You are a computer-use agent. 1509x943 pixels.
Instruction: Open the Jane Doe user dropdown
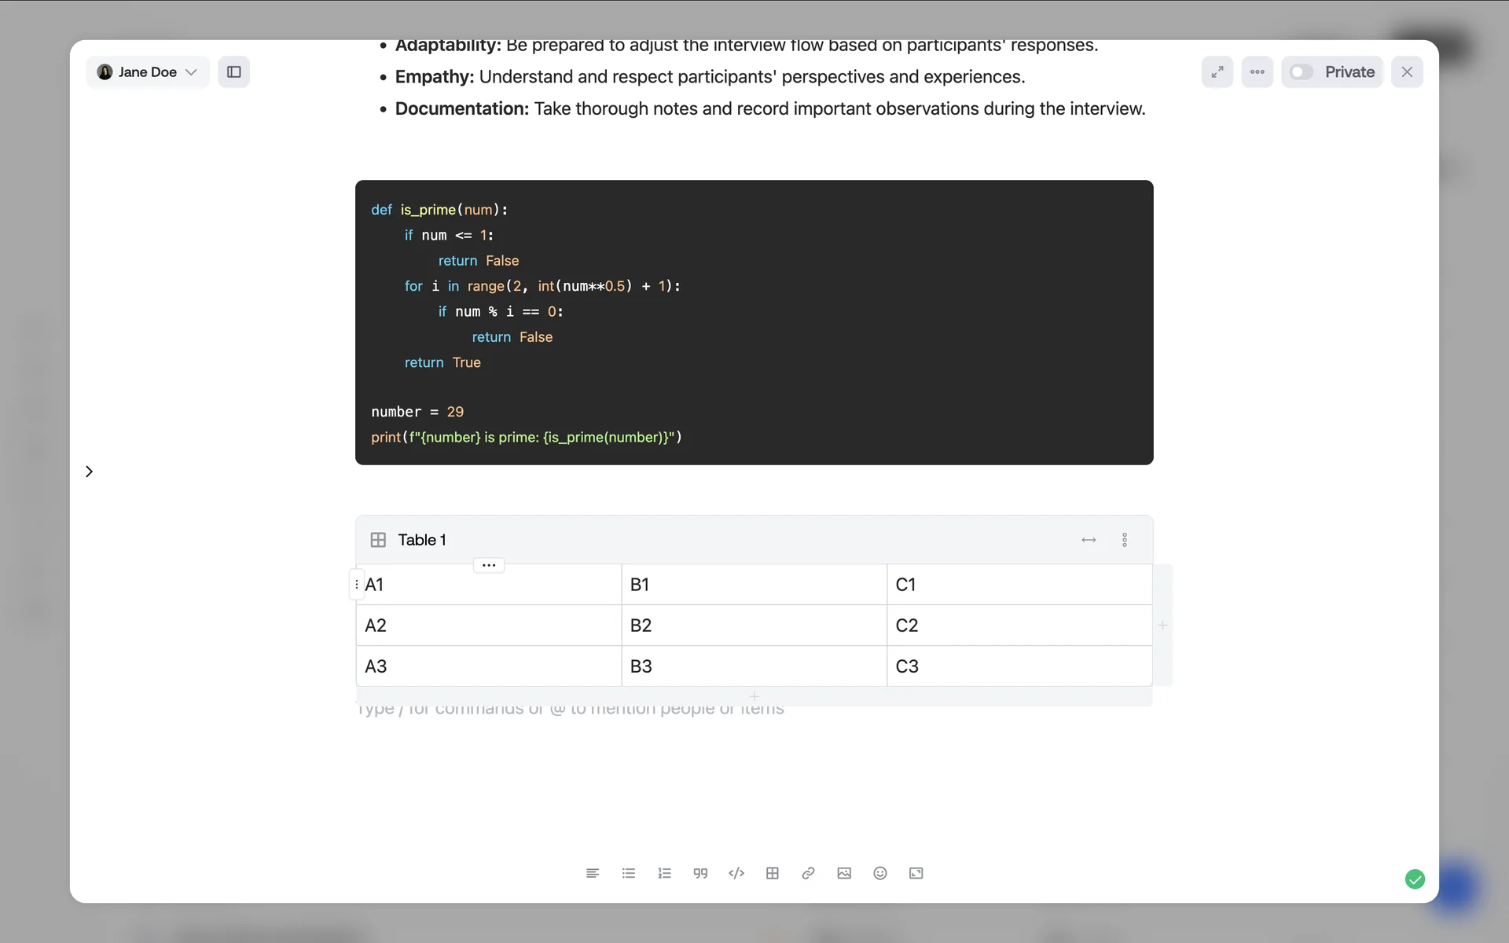click(x=147, y=72)
